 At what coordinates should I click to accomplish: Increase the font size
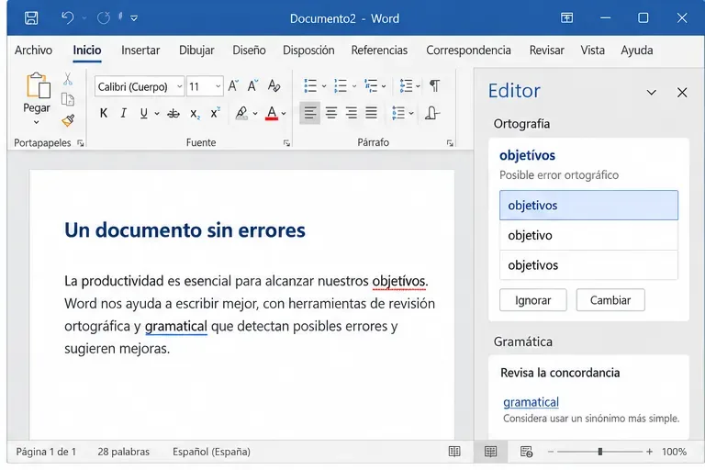coord(233,85)
